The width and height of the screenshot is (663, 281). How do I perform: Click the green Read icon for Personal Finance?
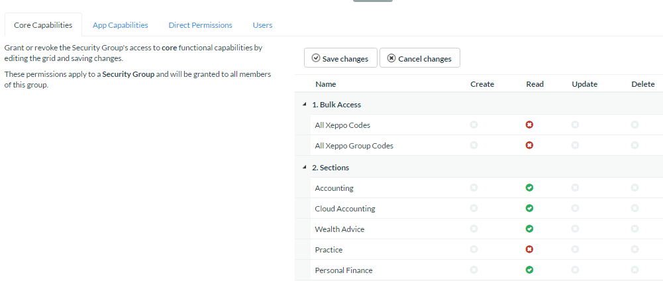click(x=529, y=270)
